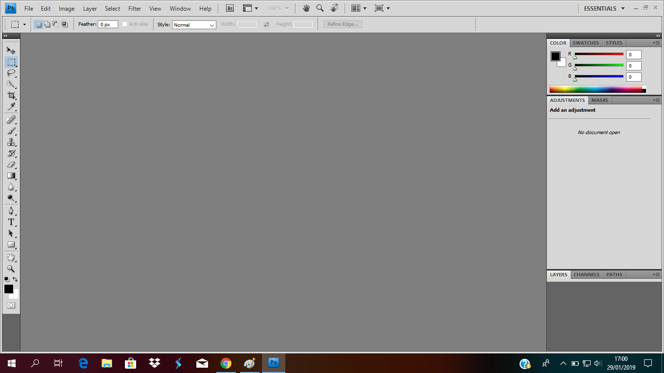Image resolution: width=664 pixels, height=373 pixels.
Task: Open the Color panel options menu
Action: pyautogui.click(x=656, y=43)
